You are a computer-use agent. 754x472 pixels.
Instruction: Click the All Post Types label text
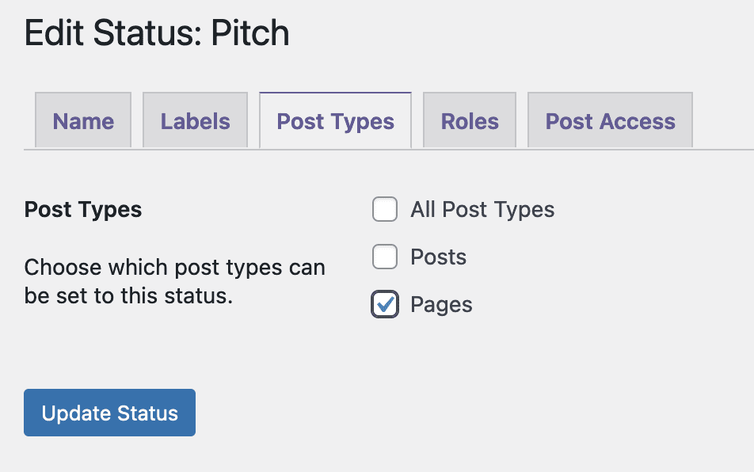point(482,209)
